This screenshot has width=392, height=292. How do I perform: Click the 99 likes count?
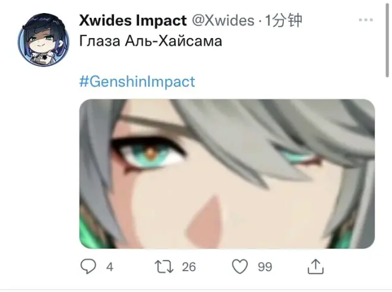(x=265, y=267)
